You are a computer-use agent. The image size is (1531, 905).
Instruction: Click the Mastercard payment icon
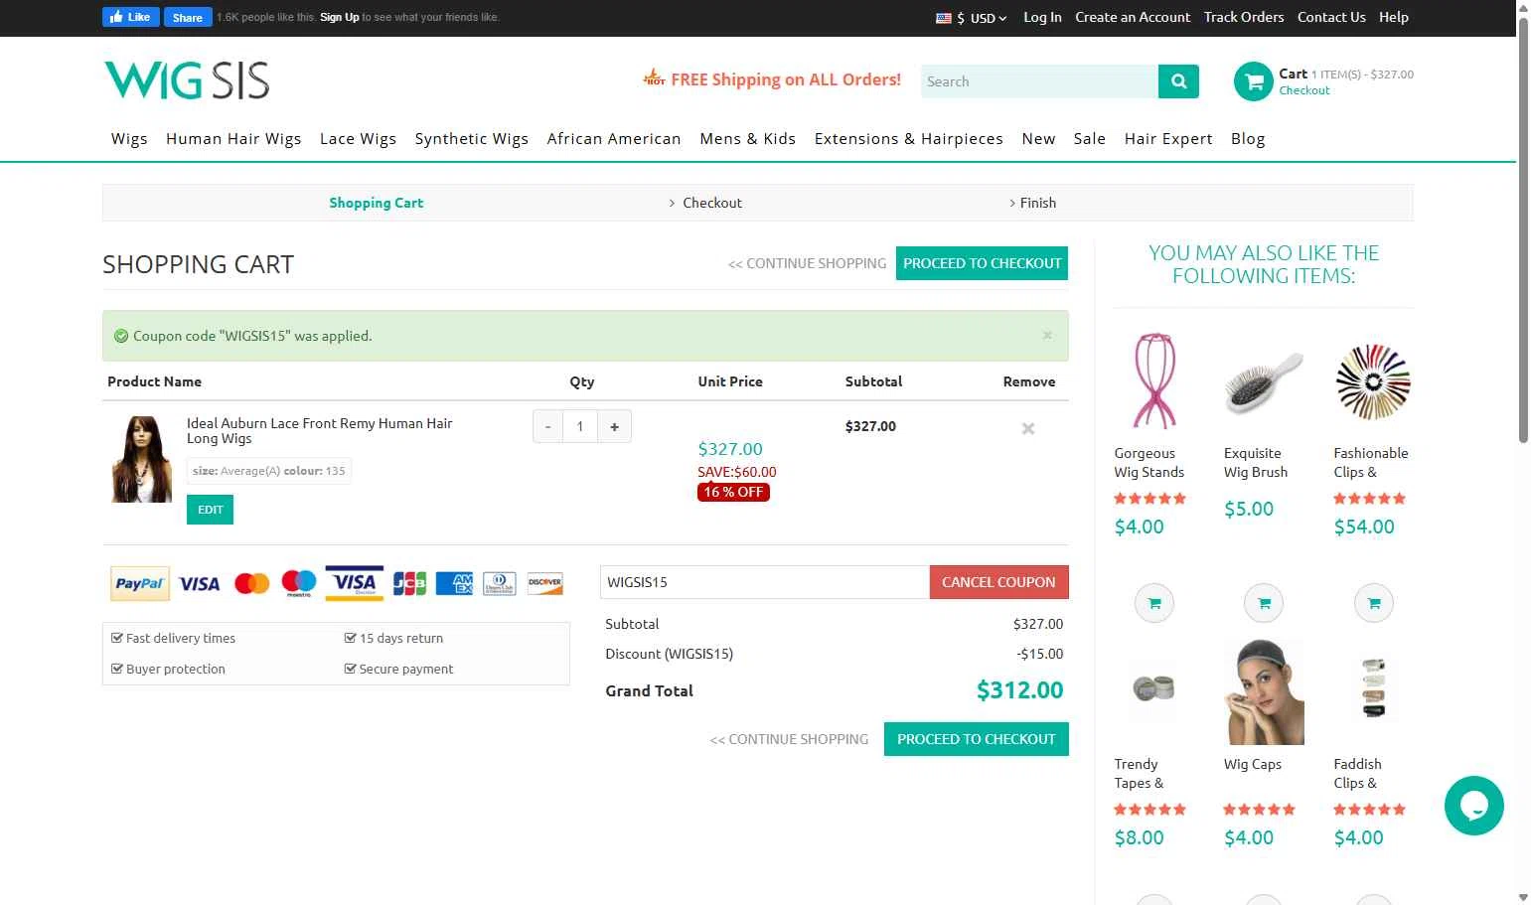click(251, 584)
